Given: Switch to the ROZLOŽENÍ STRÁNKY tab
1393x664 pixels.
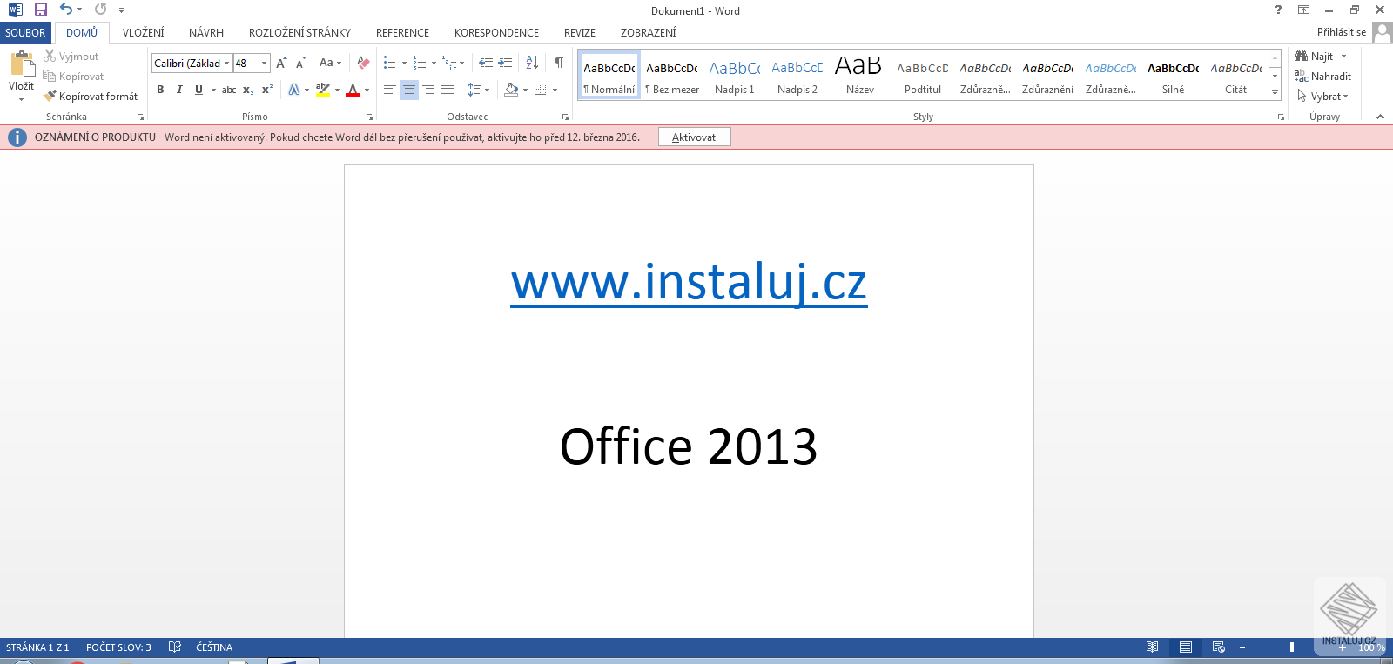Looking at the screenshot, I should pyautogui.click(x=299, y=32).
